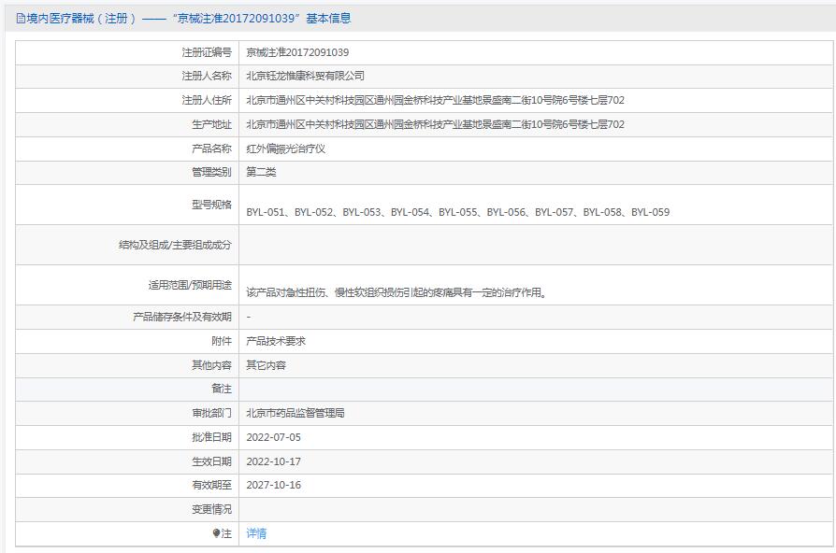Select the 该产品对急性扭伤 usage description
Screen dimensions: 836x553
click(x=396, y=292)
